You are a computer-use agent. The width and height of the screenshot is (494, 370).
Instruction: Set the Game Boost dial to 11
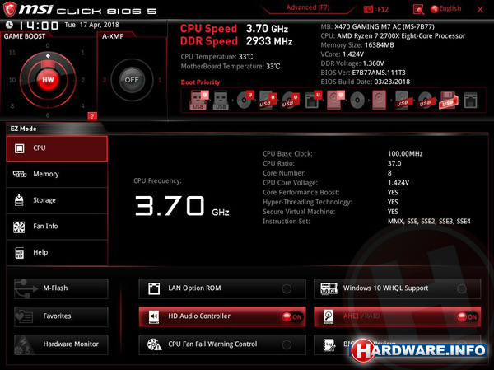[12, 53]
